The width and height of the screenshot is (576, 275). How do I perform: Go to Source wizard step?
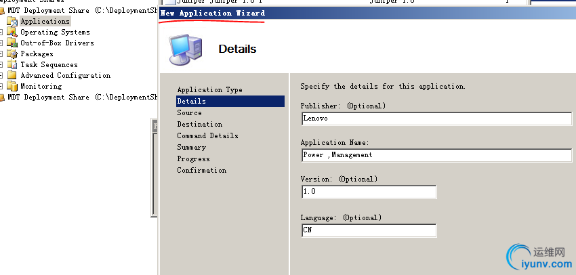click(189, 112)
